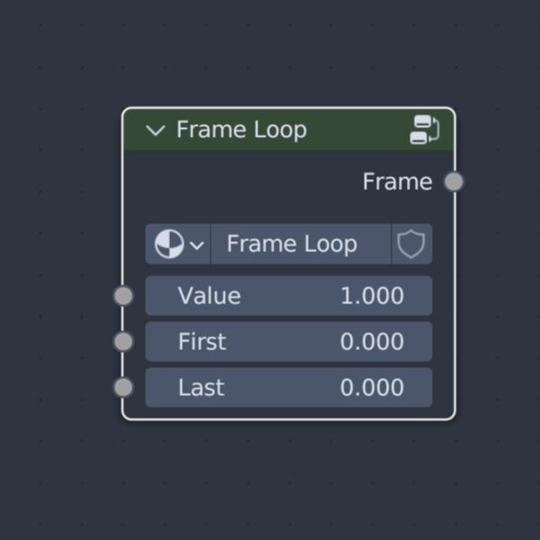Viewport: 540px width, 540px height.
Task: Select the Value slider field
Action: tap(289, 295)
